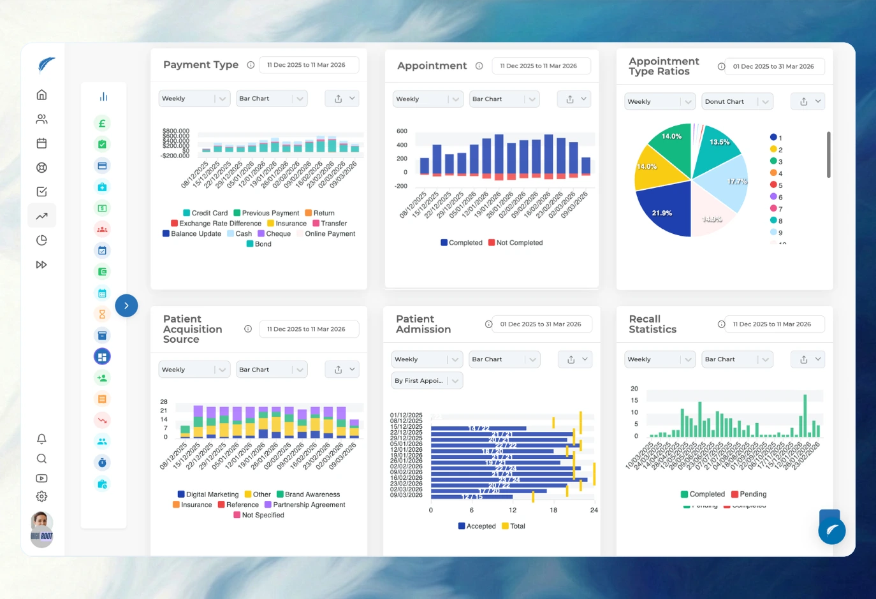Open the hourglass waiting-list icon
Screen dimensions: 876x599
point(102,314)
